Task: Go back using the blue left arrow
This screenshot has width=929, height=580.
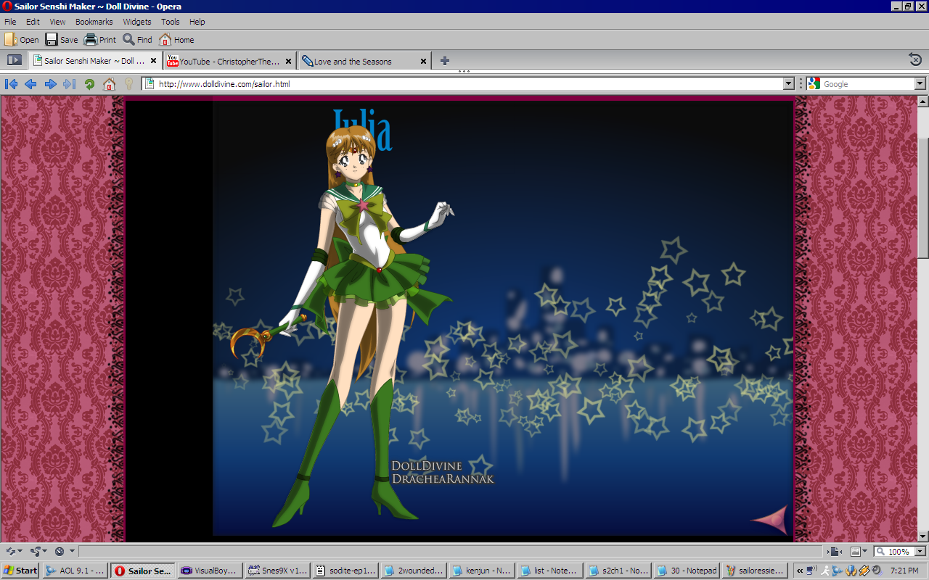Action: 30,84
